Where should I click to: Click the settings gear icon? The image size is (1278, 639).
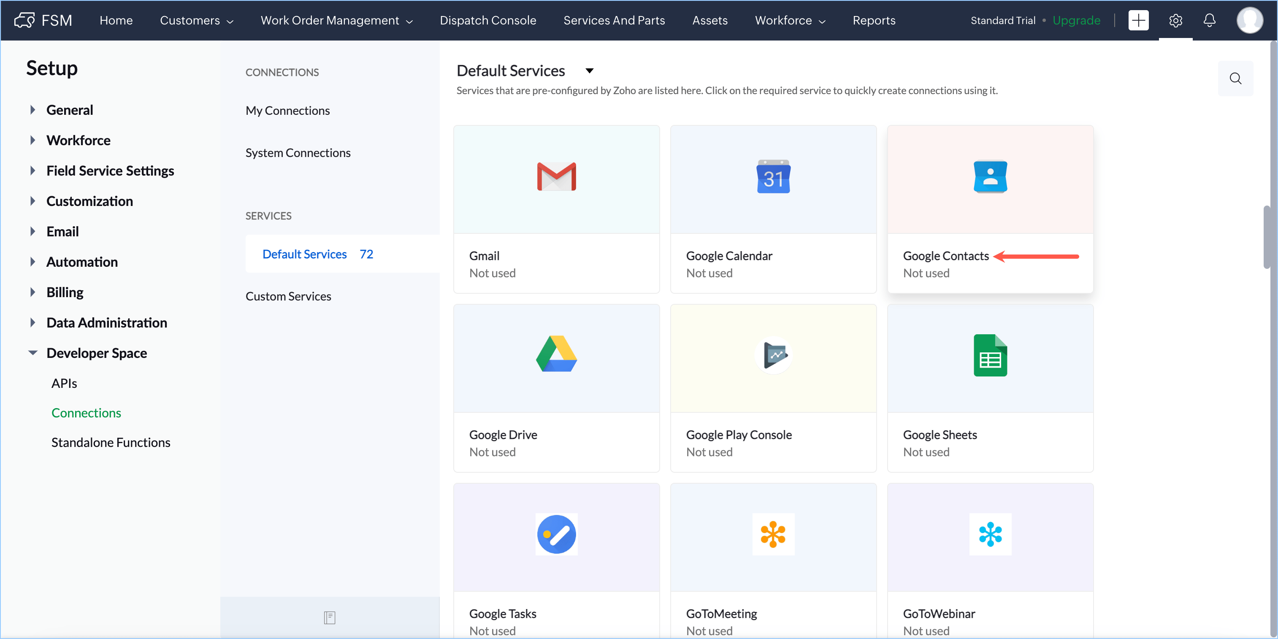click(1175, 20)
